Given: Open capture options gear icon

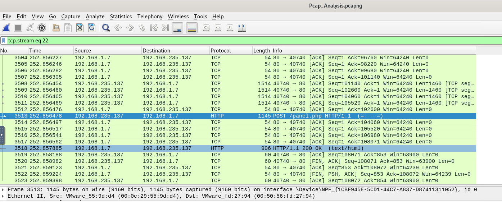Looking at the screenshot, I should tap(42, 28).
